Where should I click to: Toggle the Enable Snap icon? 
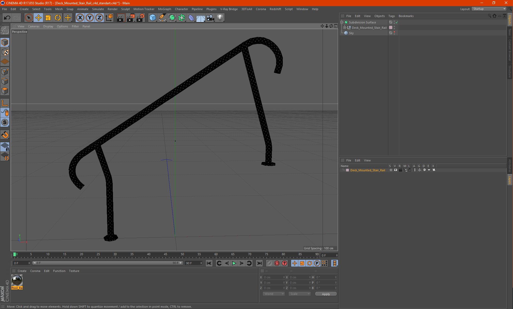click(5, 135)
